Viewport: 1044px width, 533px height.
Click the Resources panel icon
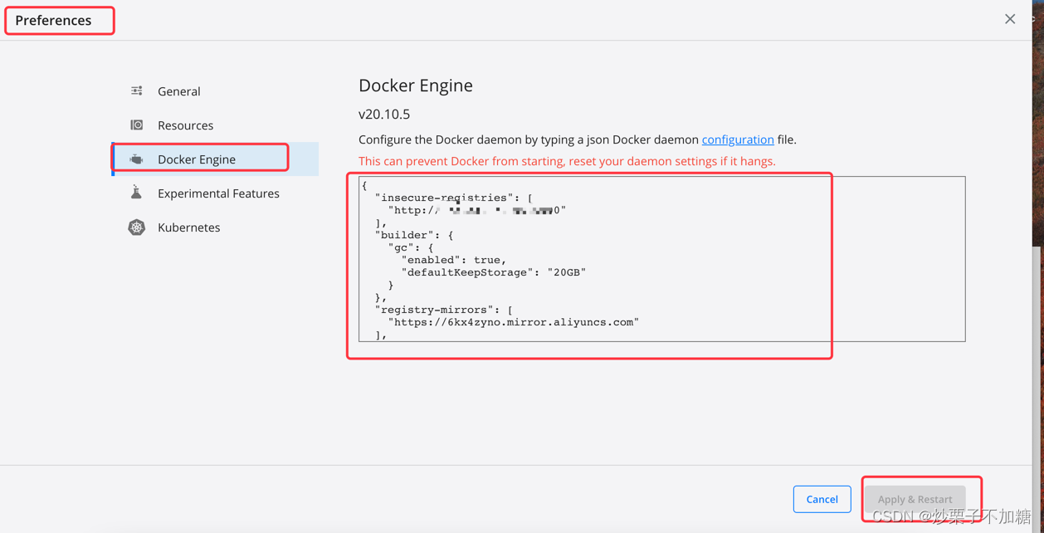point(135,125)
